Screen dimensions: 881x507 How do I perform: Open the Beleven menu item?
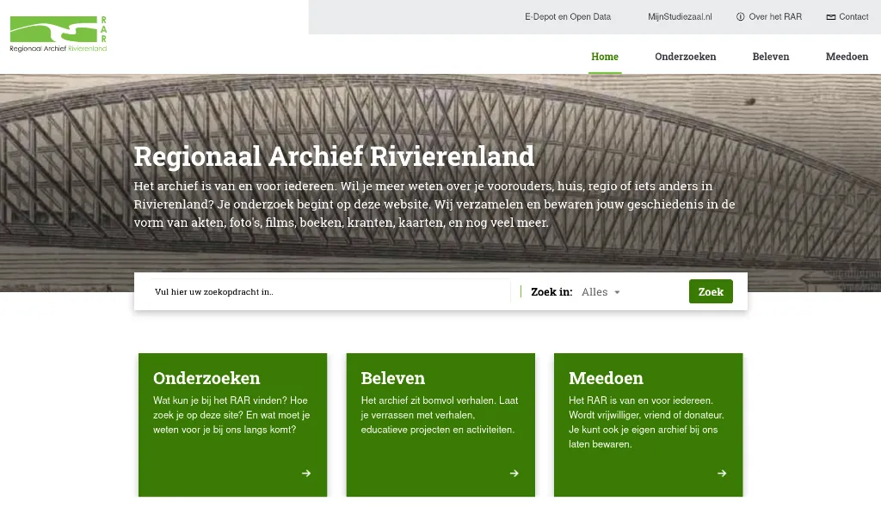pos(771,57)
